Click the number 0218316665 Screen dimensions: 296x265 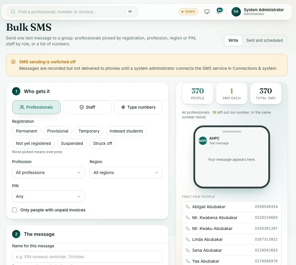[x=266, y=218]
